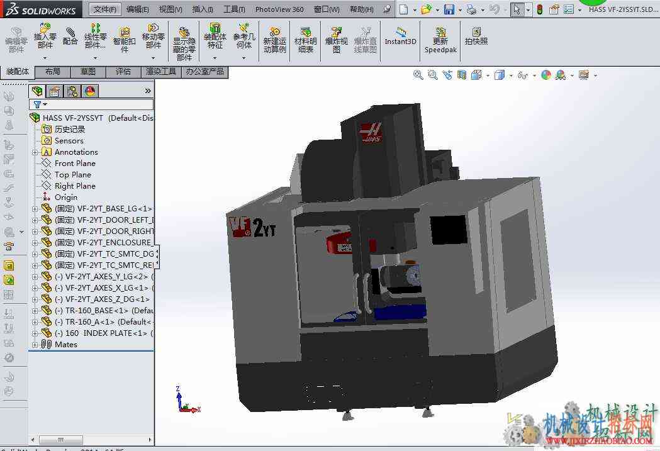The image size is (660, 451).
Task: Open View Settings dropdown arrow
Action: click(595, 75)
